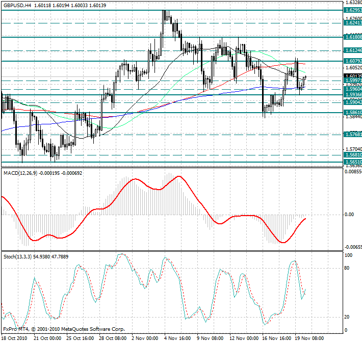The height and width of the screenshot is (342, 362).
Task: Click the 19 Nov 08:00 time axis label
Action: coord(309,338)
